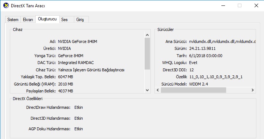Click the Sürücüler scroll left arrow
This screenshot has width=264, height=139.
point(158,90)
